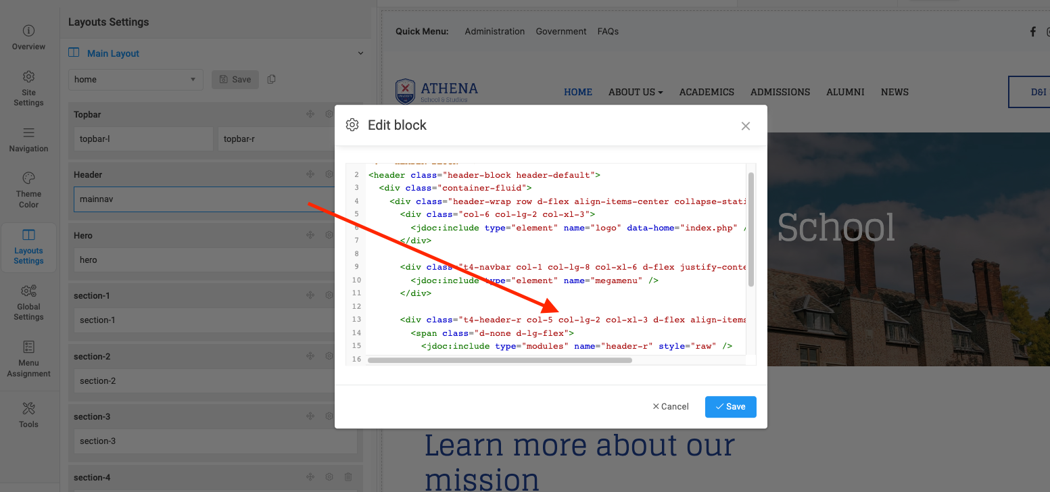
Task: Click the move icon on section-2 block
Action: tap(310, 356)
